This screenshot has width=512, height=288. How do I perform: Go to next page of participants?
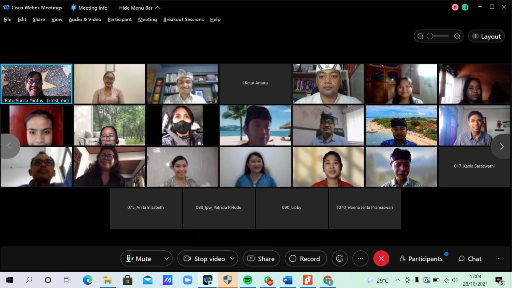(x=502, y=146)
